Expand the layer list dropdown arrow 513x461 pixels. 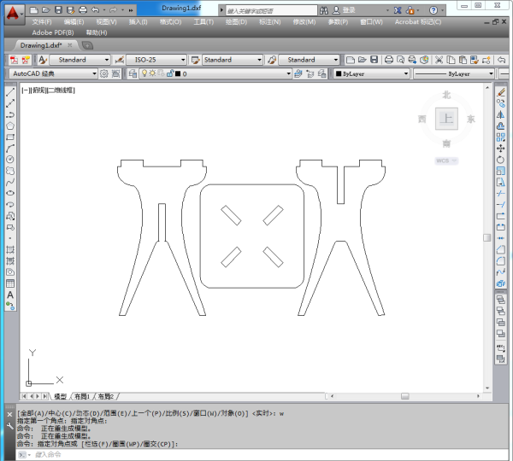[288, 73]
